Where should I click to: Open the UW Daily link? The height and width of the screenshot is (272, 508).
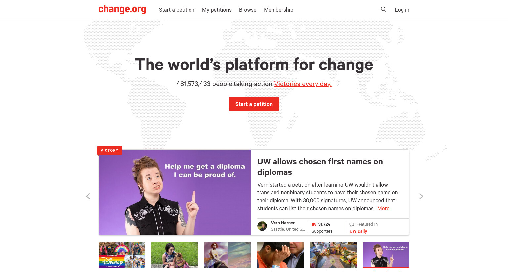(x=358, y=231)
